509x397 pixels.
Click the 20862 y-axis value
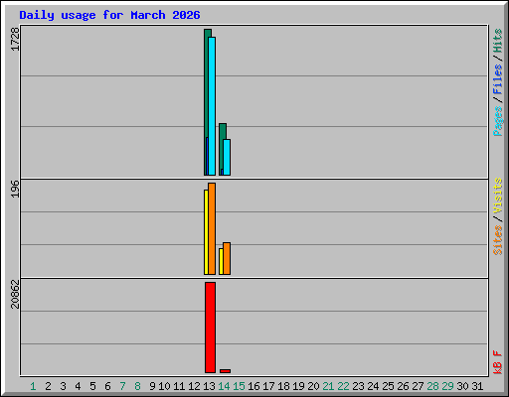coord(15,294)
